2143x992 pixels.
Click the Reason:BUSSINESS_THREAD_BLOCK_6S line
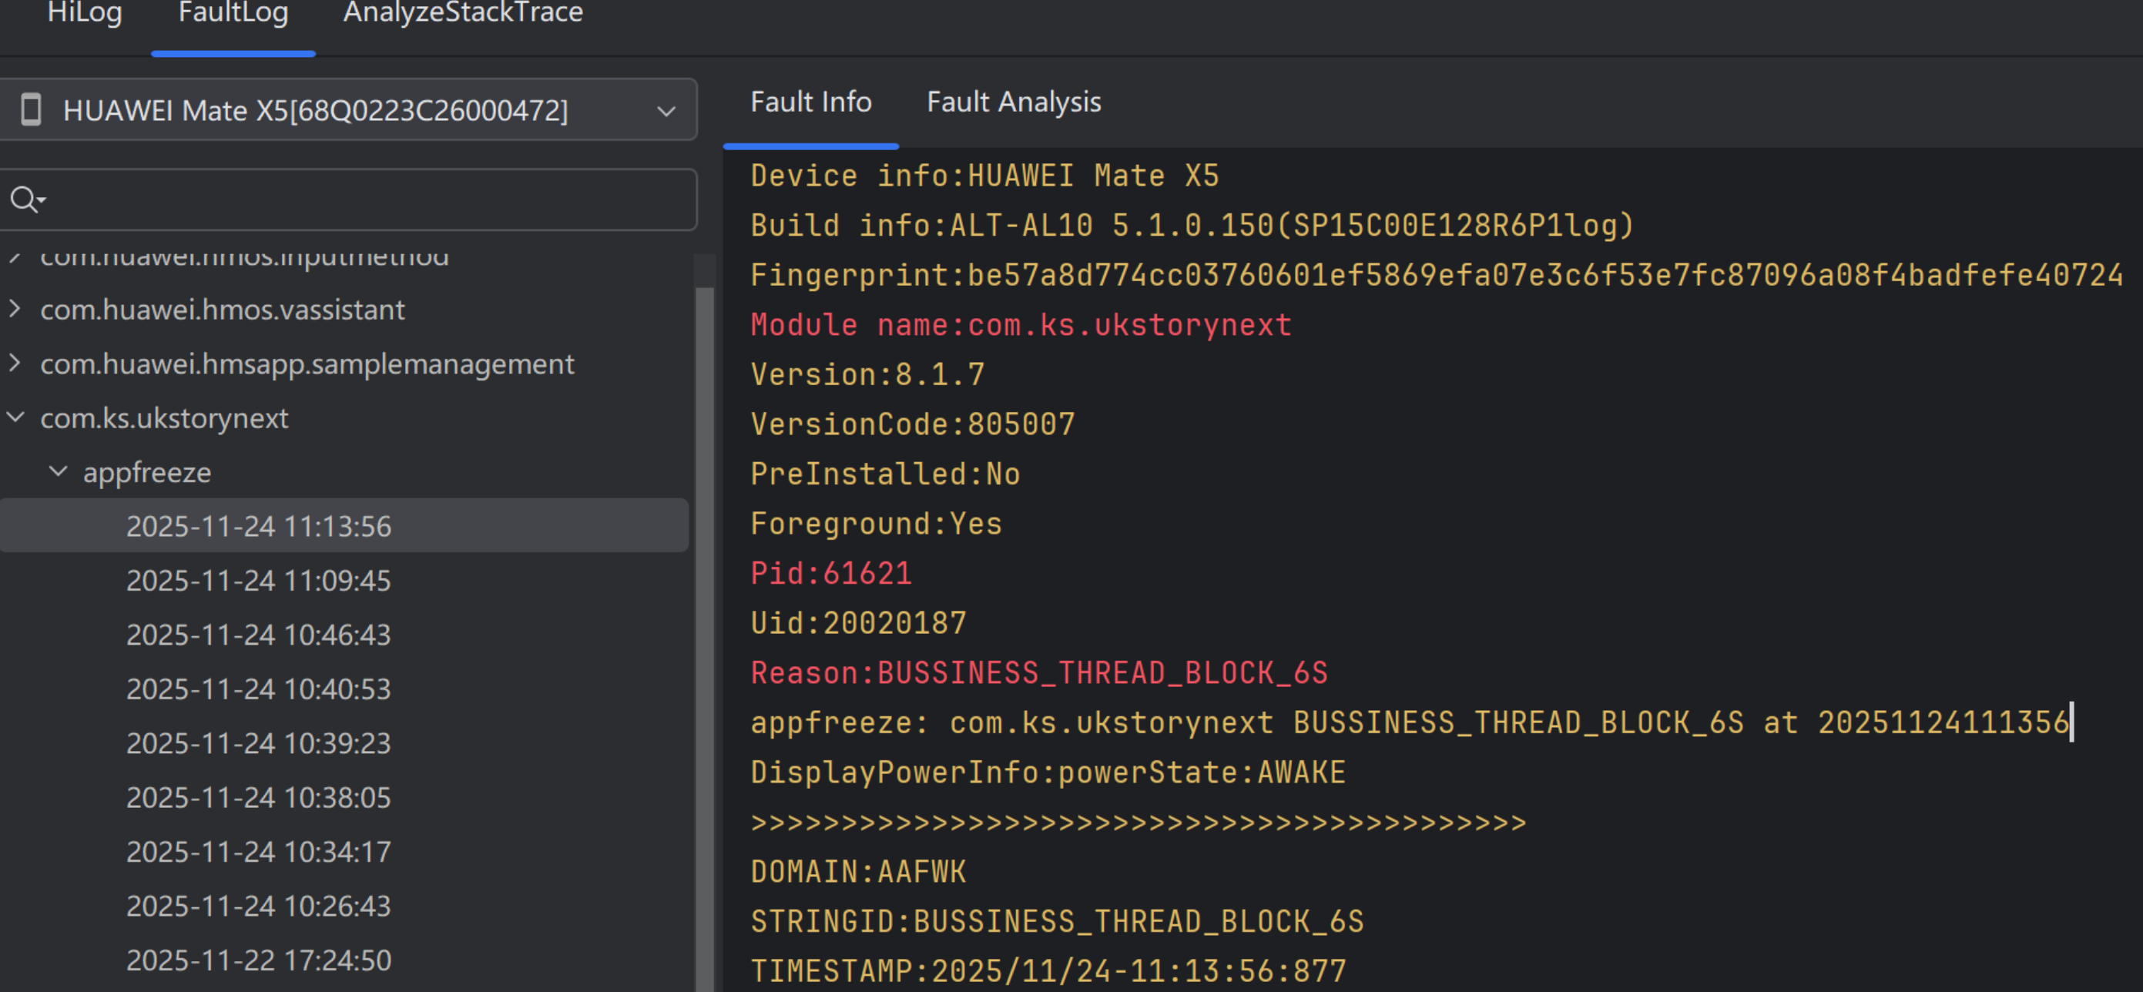click(1038, 672)
